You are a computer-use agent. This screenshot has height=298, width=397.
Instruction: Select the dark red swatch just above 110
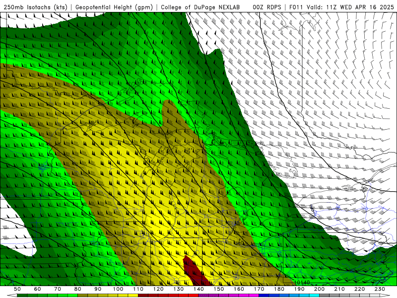pos(143,295)
